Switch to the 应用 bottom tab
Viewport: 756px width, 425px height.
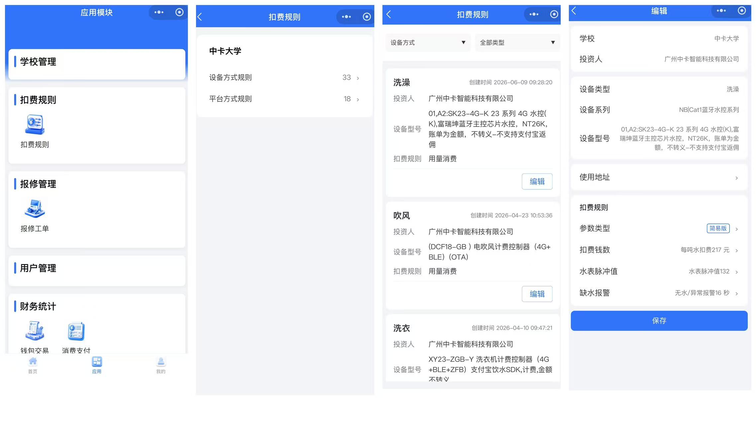(97, 365)
